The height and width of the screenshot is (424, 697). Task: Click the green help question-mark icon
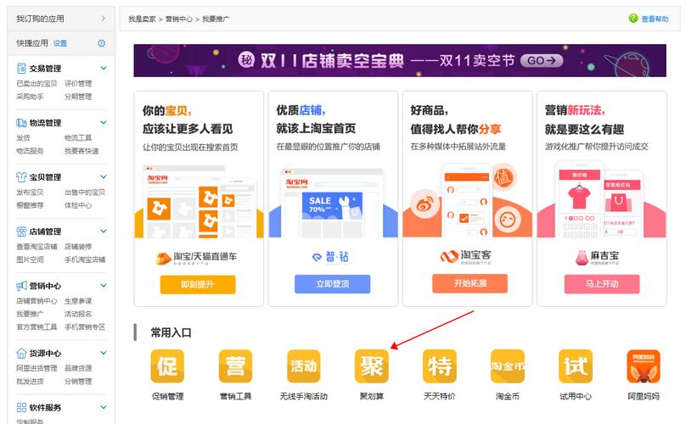[x=633, y=18]
